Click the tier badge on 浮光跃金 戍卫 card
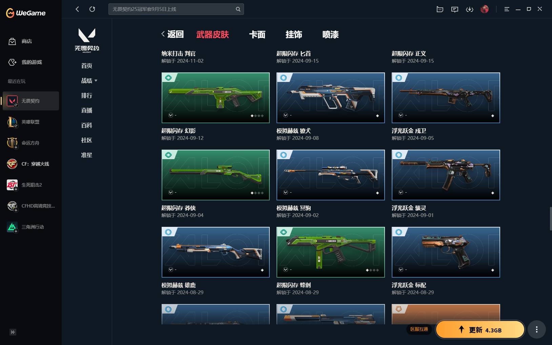The image size is (552, 345). pos(399,78)
